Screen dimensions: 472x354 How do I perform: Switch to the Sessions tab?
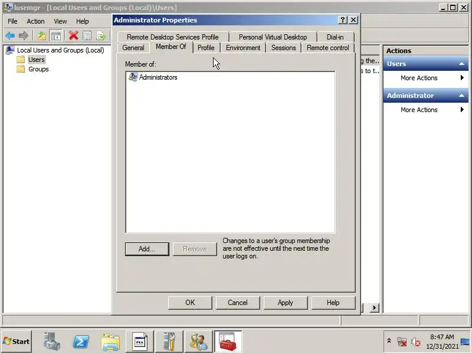[283, 48]
